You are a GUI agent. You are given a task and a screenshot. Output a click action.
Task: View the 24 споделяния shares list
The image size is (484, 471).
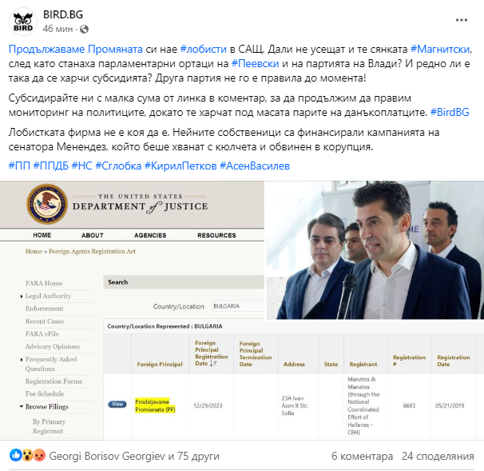point(438,456)
